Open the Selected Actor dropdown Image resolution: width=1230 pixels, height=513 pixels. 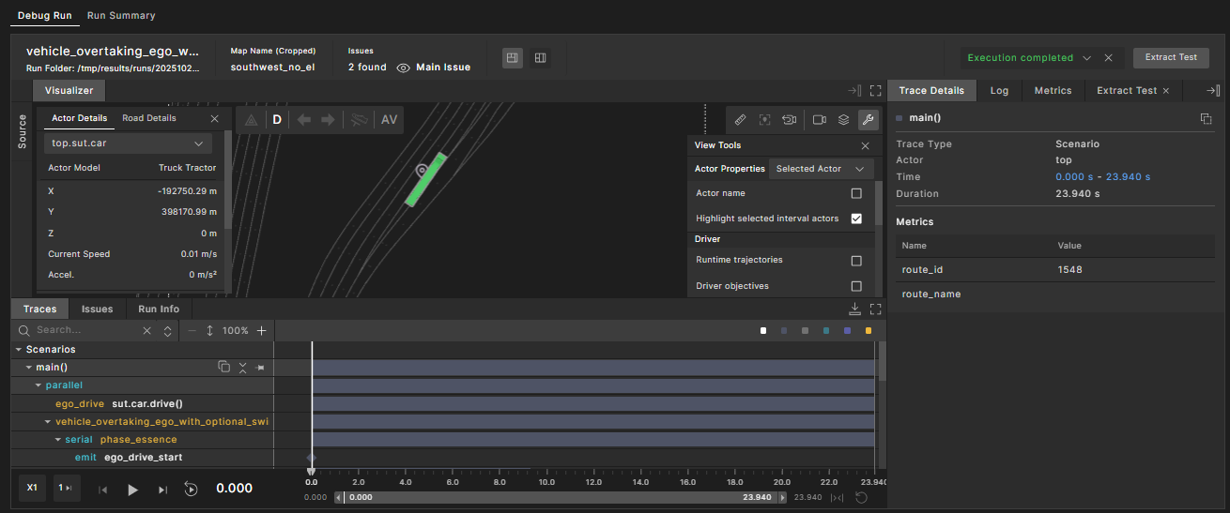(821, 169)
